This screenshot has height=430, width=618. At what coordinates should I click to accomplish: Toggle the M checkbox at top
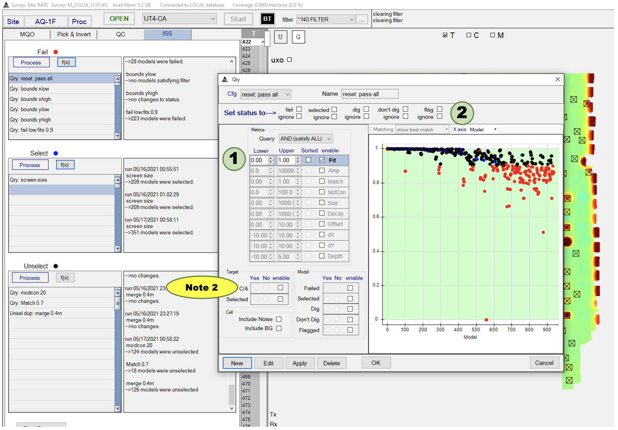click(x=492, y=35)
